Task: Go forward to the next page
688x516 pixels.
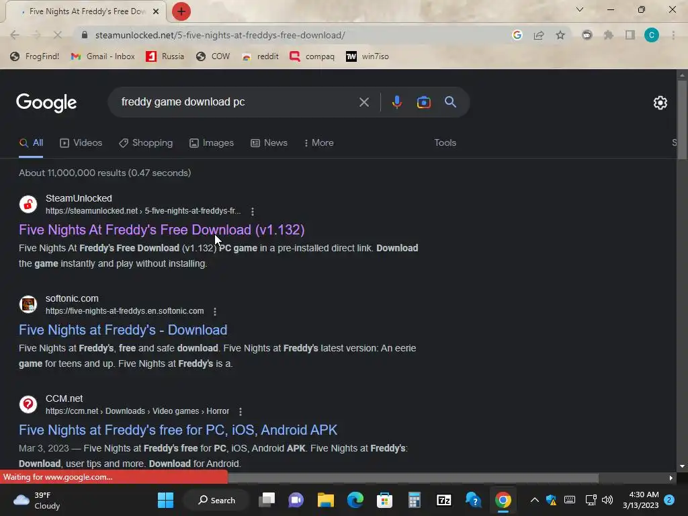Action: click(x=36, y=35)
